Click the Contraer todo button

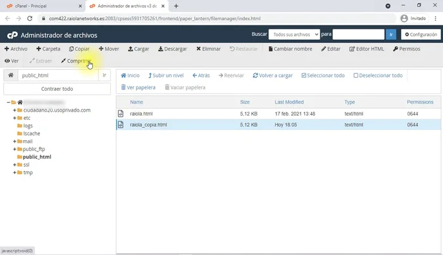pos(57,89)
